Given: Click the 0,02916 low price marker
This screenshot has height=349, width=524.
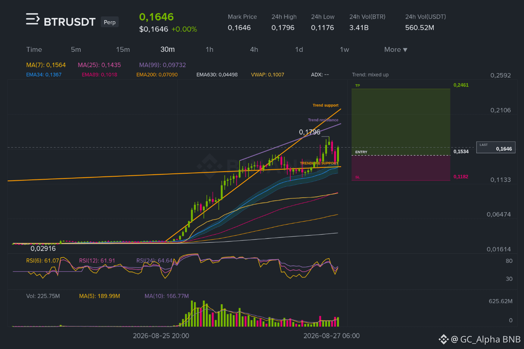Looking at the screenshot, I should [43, 248].
